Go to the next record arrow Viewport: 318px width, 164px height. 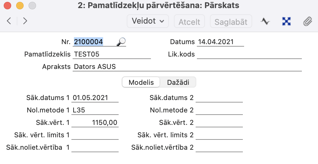25,21
